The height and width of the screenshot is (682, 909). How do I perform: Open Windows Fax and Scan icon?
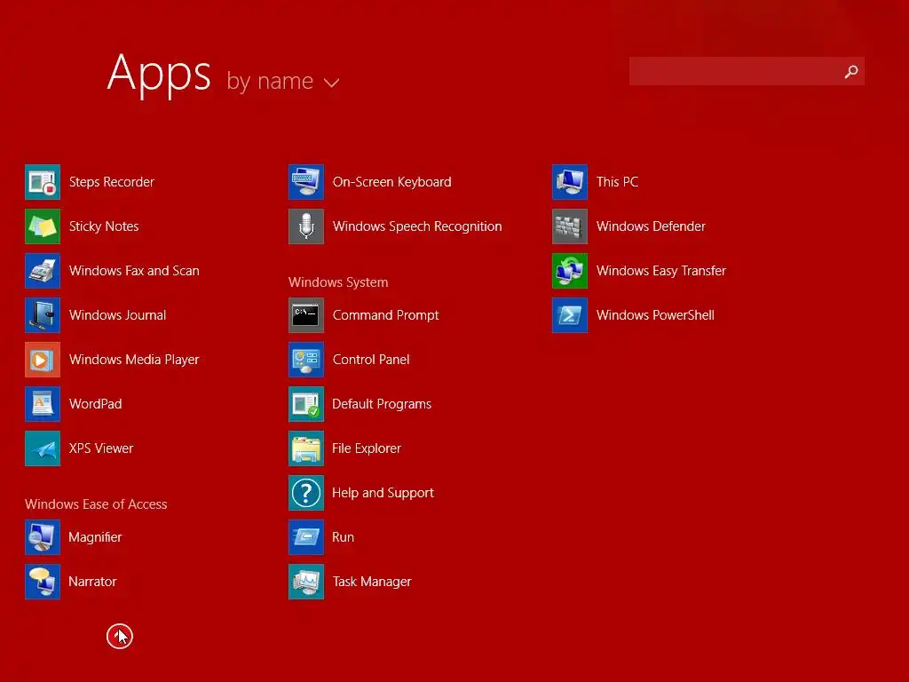[x=43, y=271]
